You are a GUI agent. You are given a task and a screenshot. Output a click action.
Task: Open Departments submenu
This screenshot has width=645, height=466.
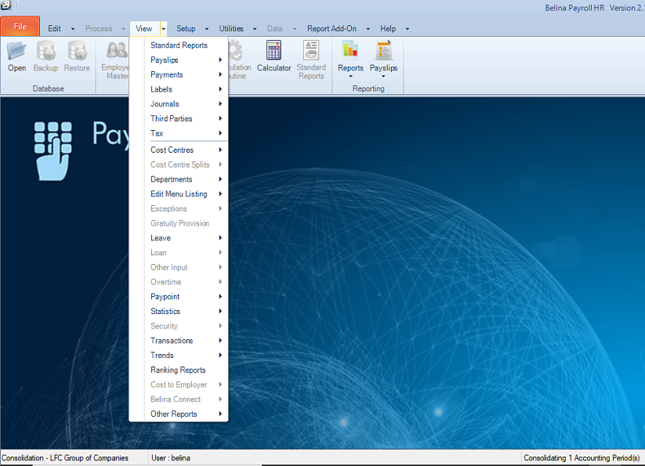click(179, 179)
